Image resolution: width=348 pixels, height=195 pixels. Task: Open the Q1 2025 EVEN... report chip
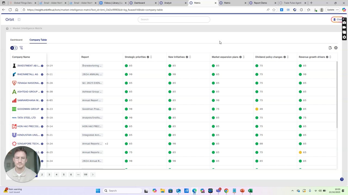coord(92,83)
